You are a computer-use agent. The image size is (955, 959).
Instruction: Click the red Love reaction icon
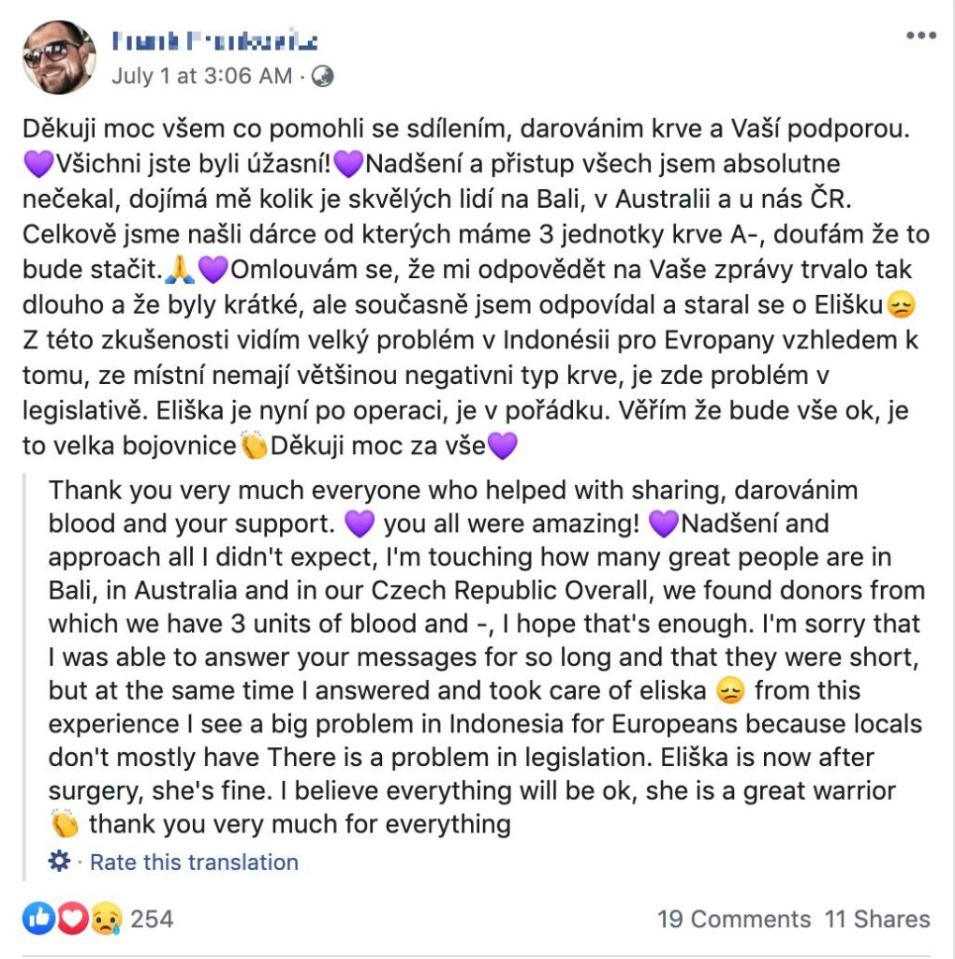coord(72,919)
